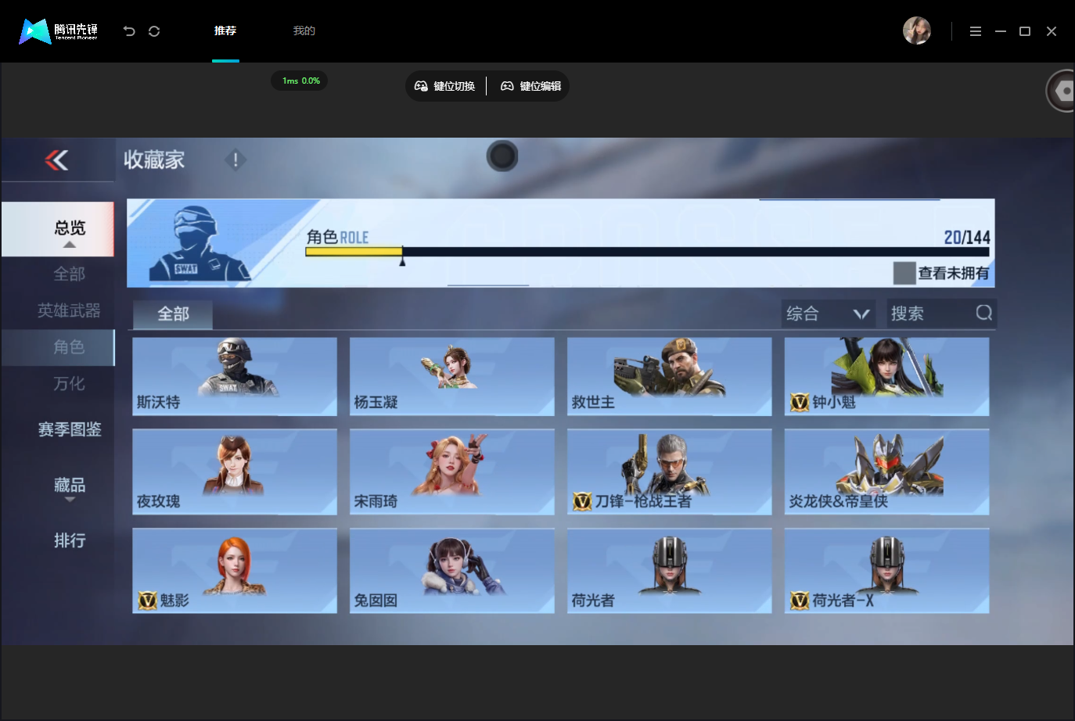Open the hamburger menu icon
Viewport: 1075px width, 721px height.
pos(976,31)
